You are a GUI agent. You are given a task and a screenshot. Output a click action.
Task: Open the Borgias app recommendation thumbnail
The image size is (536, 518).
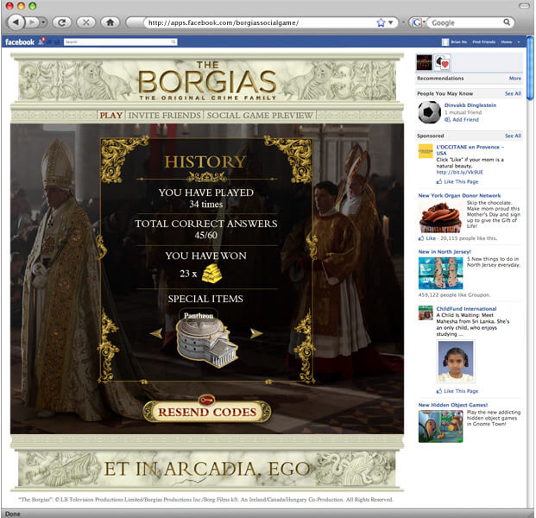coord(424,62)
